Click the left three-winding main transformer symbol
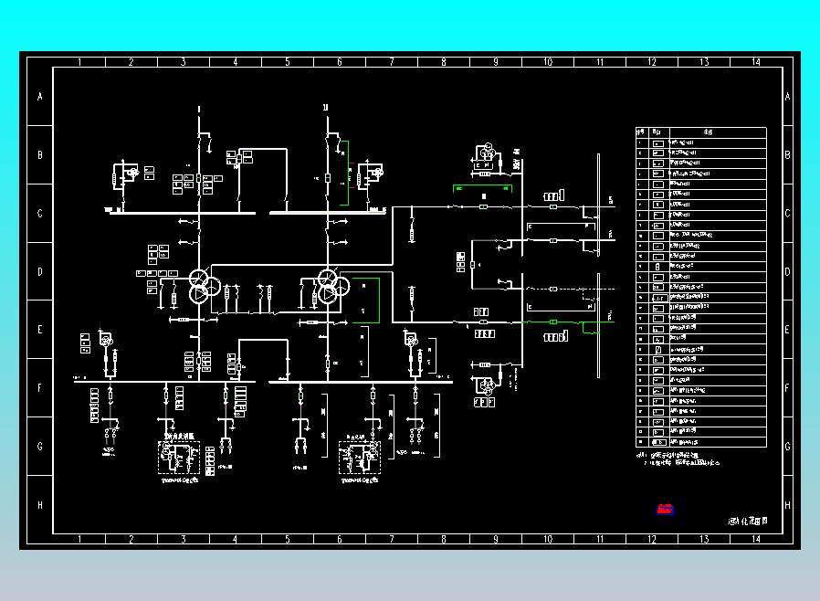820x601 pixels. (x=204, y=286)
